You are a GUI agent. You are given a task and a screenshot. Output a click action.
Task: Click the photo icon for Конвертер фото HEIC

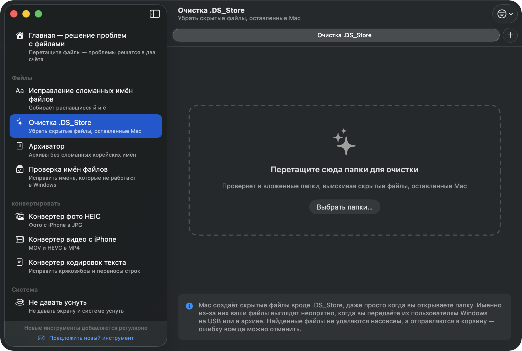coord(20,216)
